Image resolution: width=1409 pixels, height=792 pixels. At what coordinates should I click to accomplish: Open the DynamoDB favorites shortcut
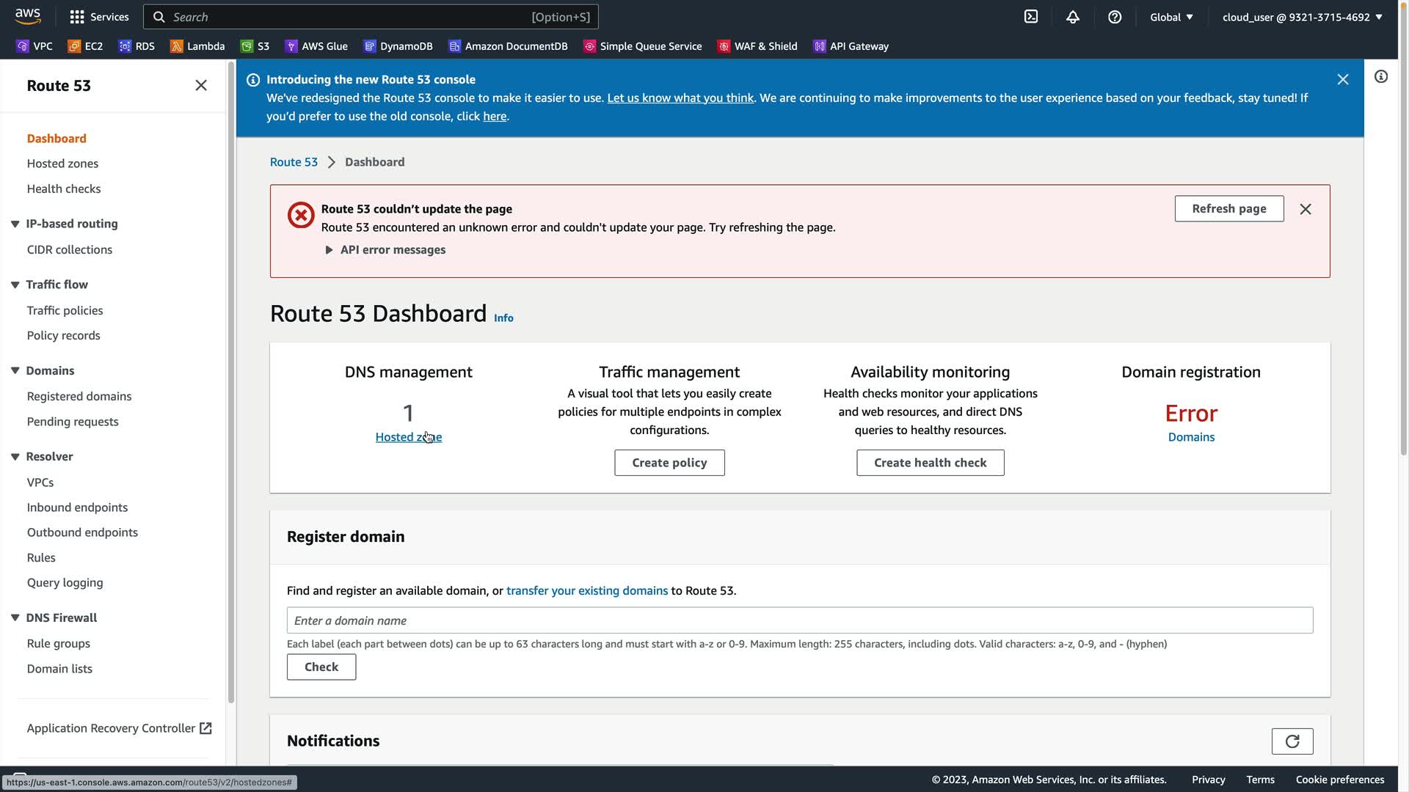pyautogui.click(x=398, y=46)
